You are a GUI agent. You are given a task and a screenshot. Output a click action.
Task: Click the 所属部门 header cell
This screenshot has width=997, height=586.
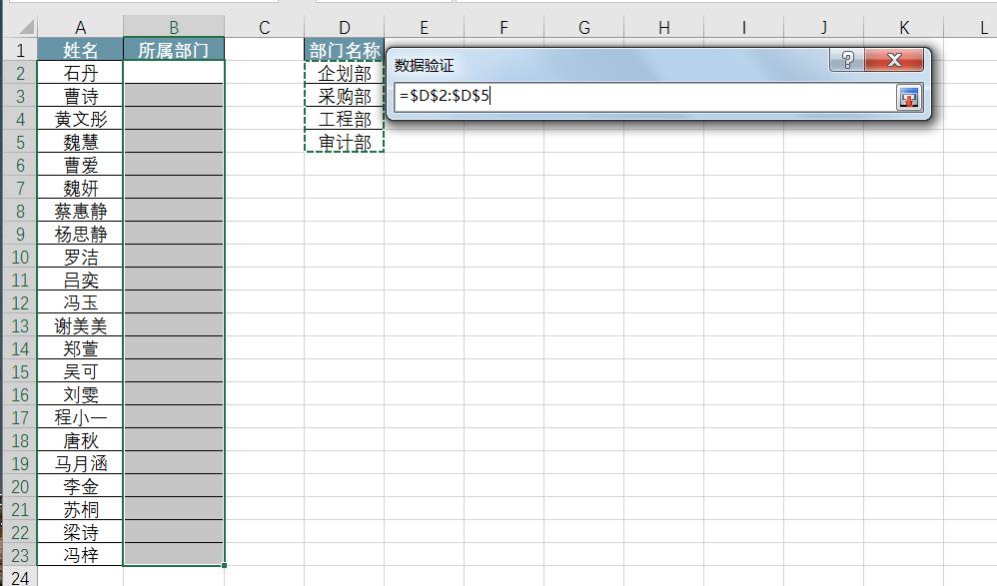[x=174, y=50]
